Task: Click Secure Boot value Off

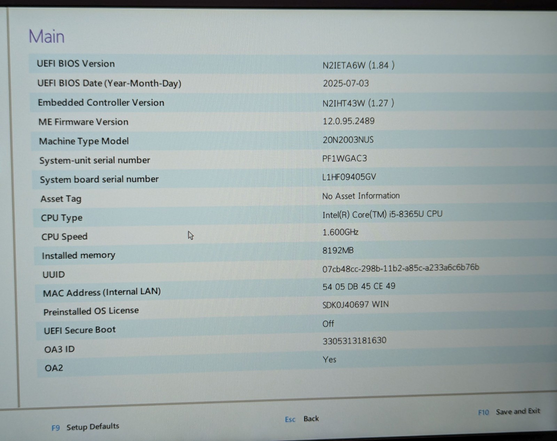Action: coord(328,324)
